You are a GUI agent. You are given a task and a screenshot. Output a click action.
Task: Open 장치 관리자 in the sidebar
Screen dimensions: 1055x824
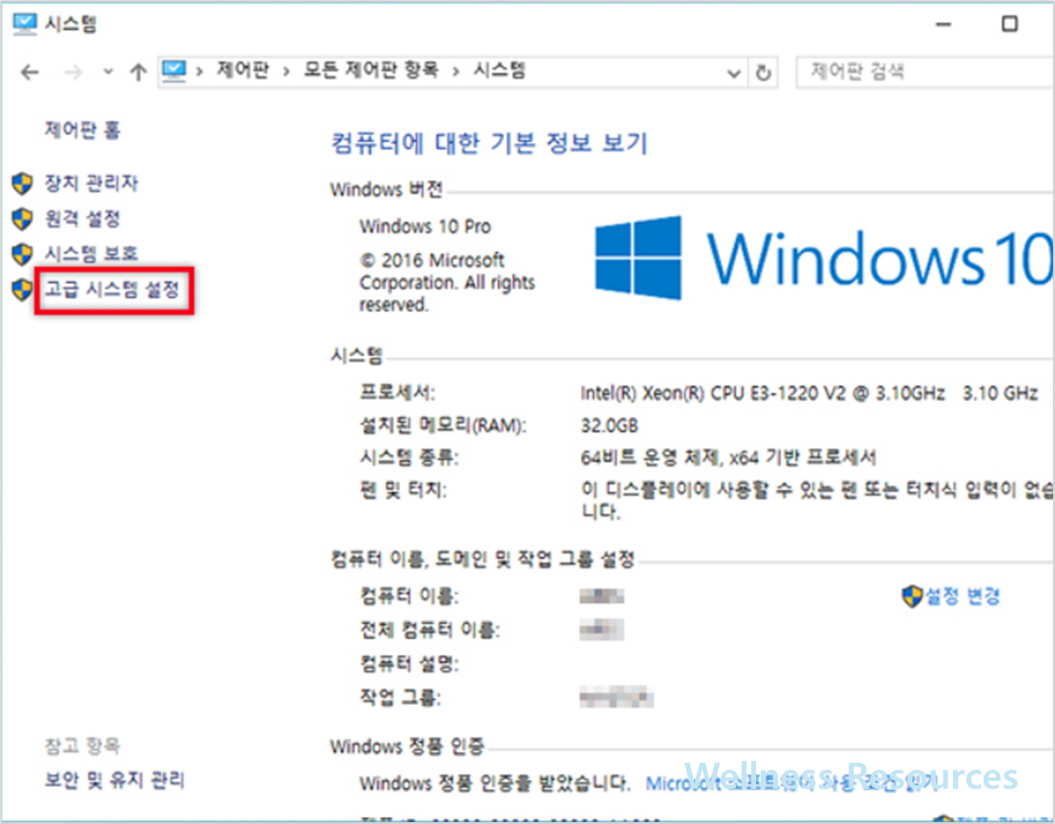[90, 183]
